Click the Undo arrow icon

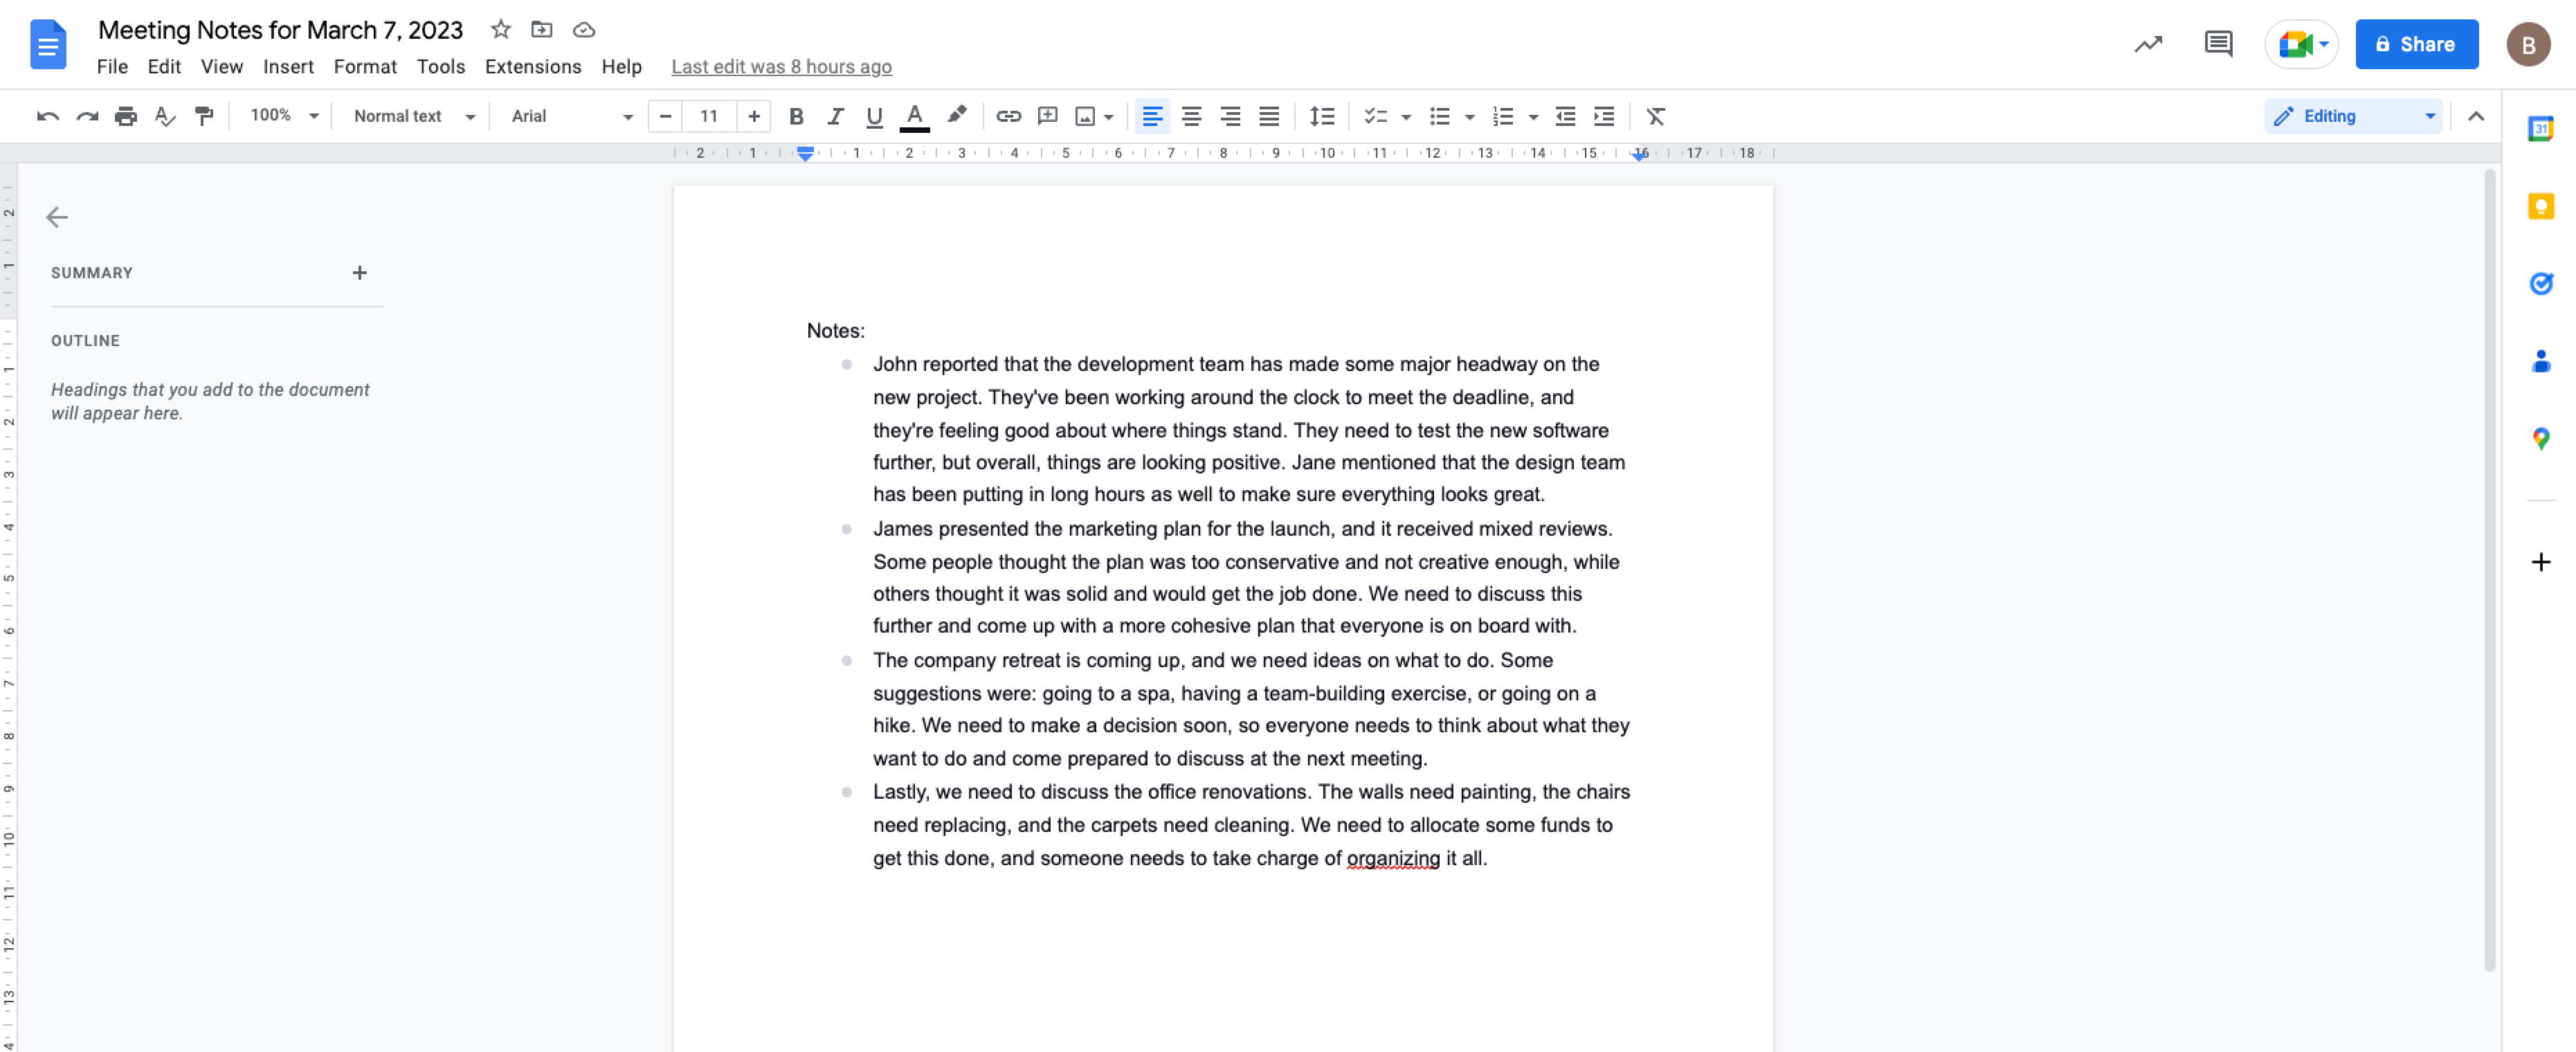(x=47, y=116)
